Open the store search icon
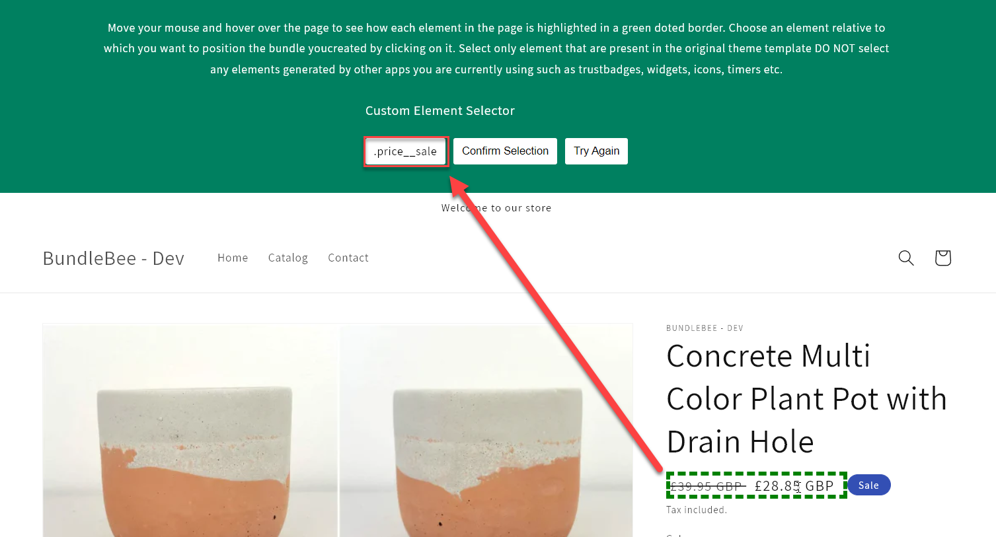This screenshot has width=996, height=537. (x=906, y=258)
